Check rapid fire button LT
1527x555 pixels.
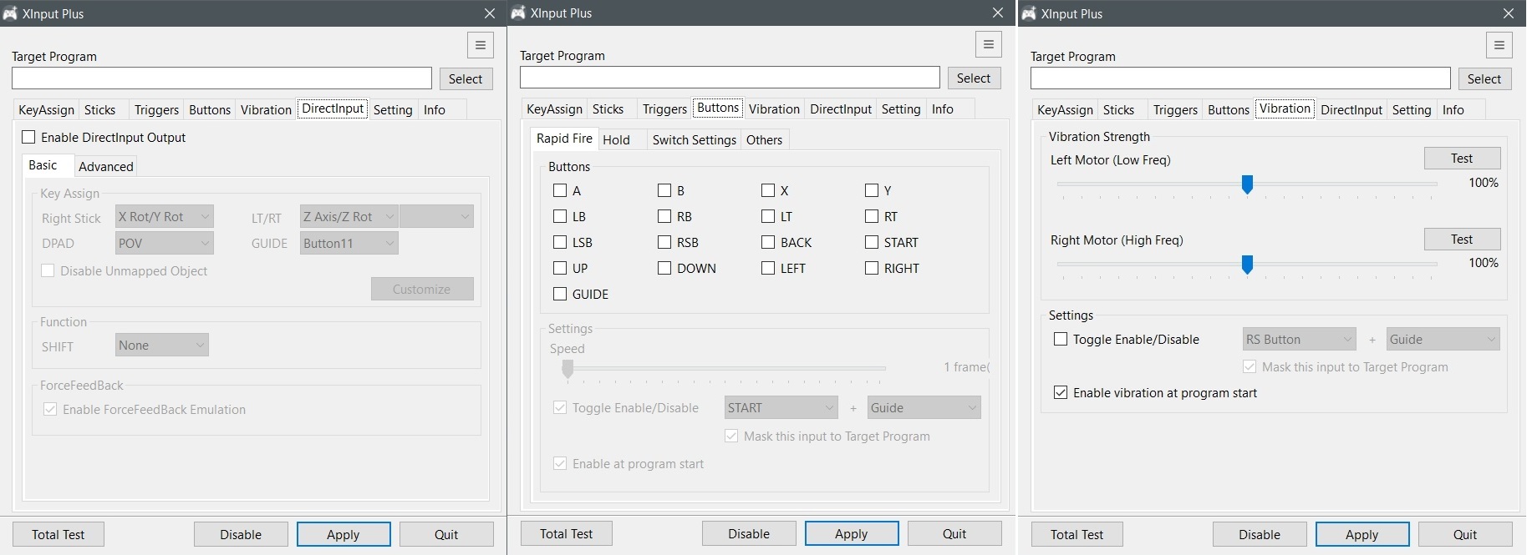[768, 216]
